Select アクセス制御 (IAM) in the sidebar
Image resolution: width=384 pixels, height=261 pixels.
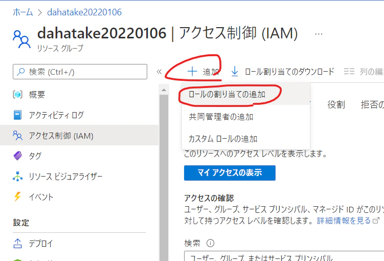pyautogui.click(x=79, y=135)
